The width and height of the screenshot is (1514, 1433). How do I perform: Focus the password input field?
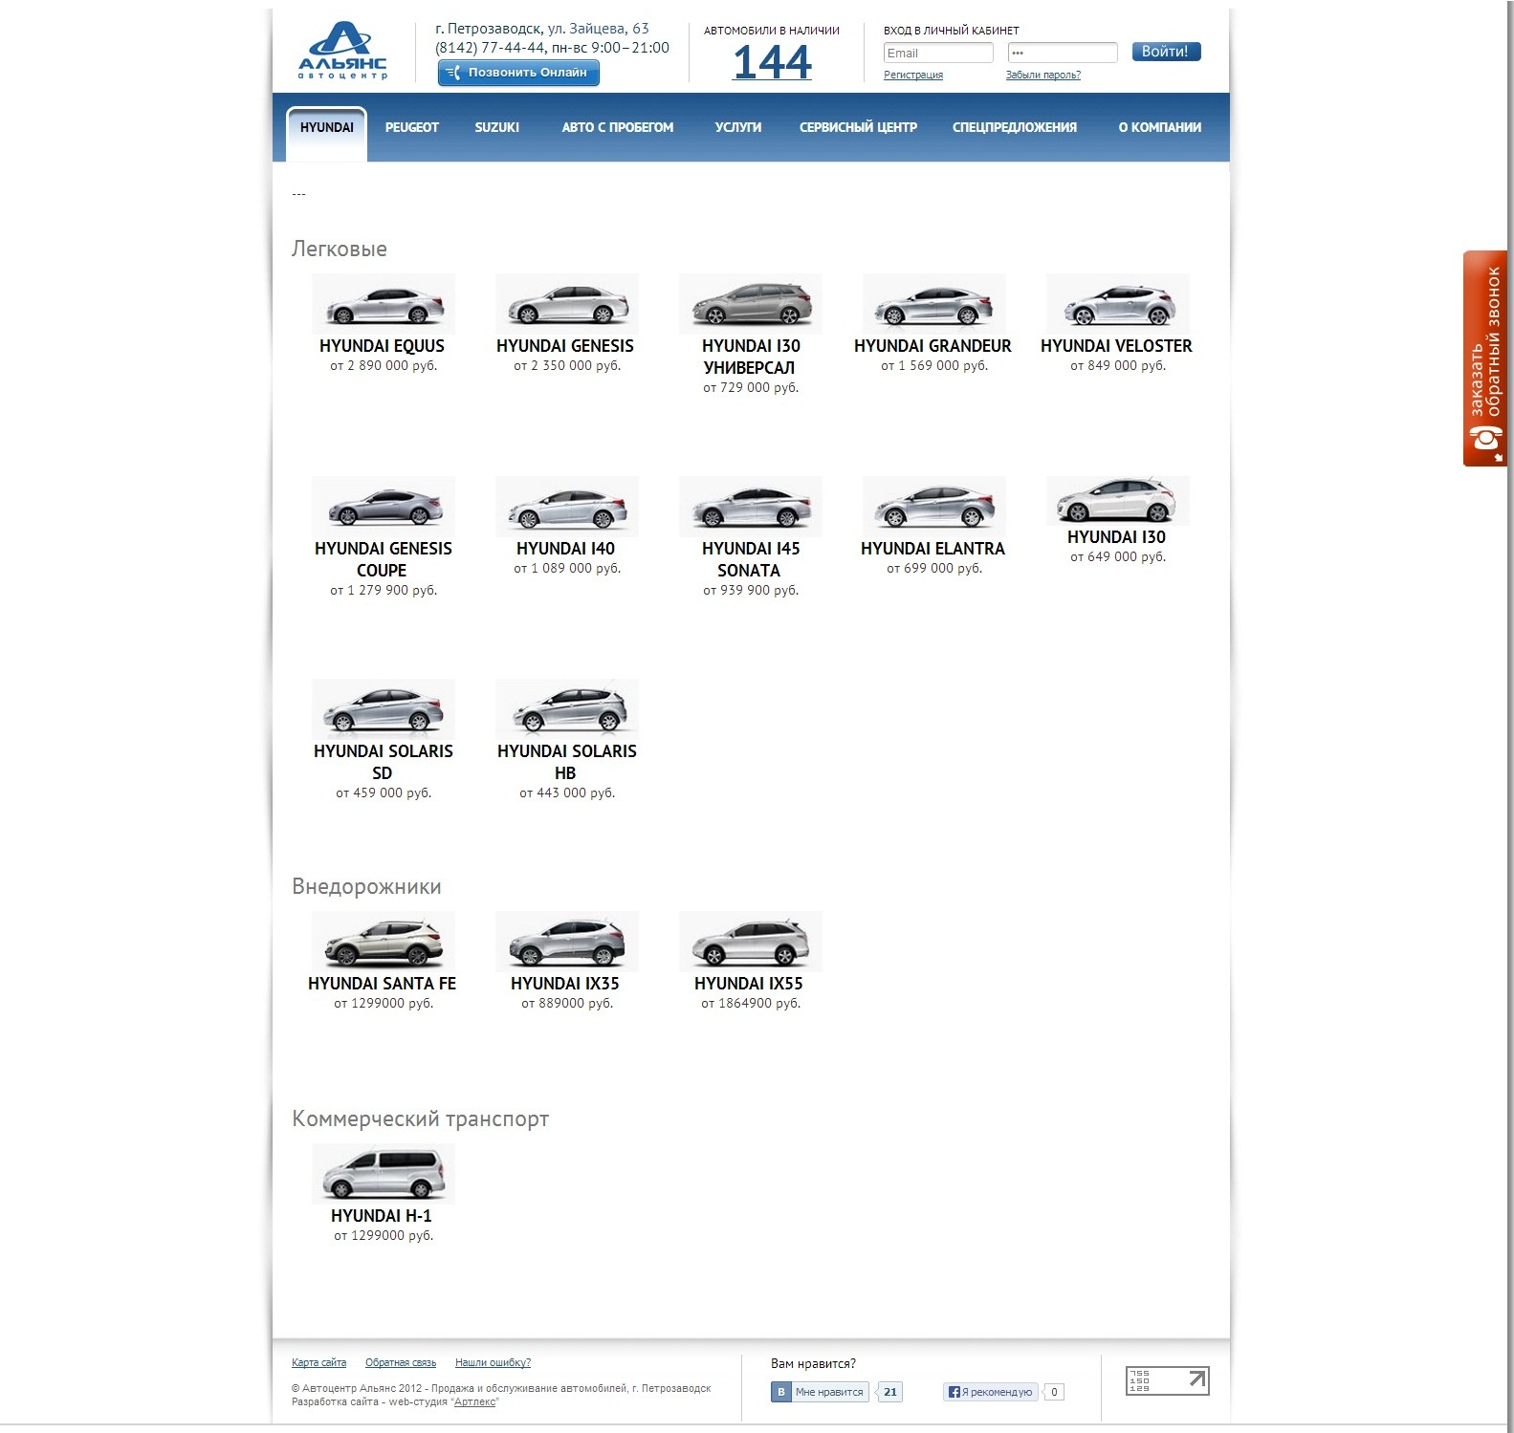[1063, 54]
